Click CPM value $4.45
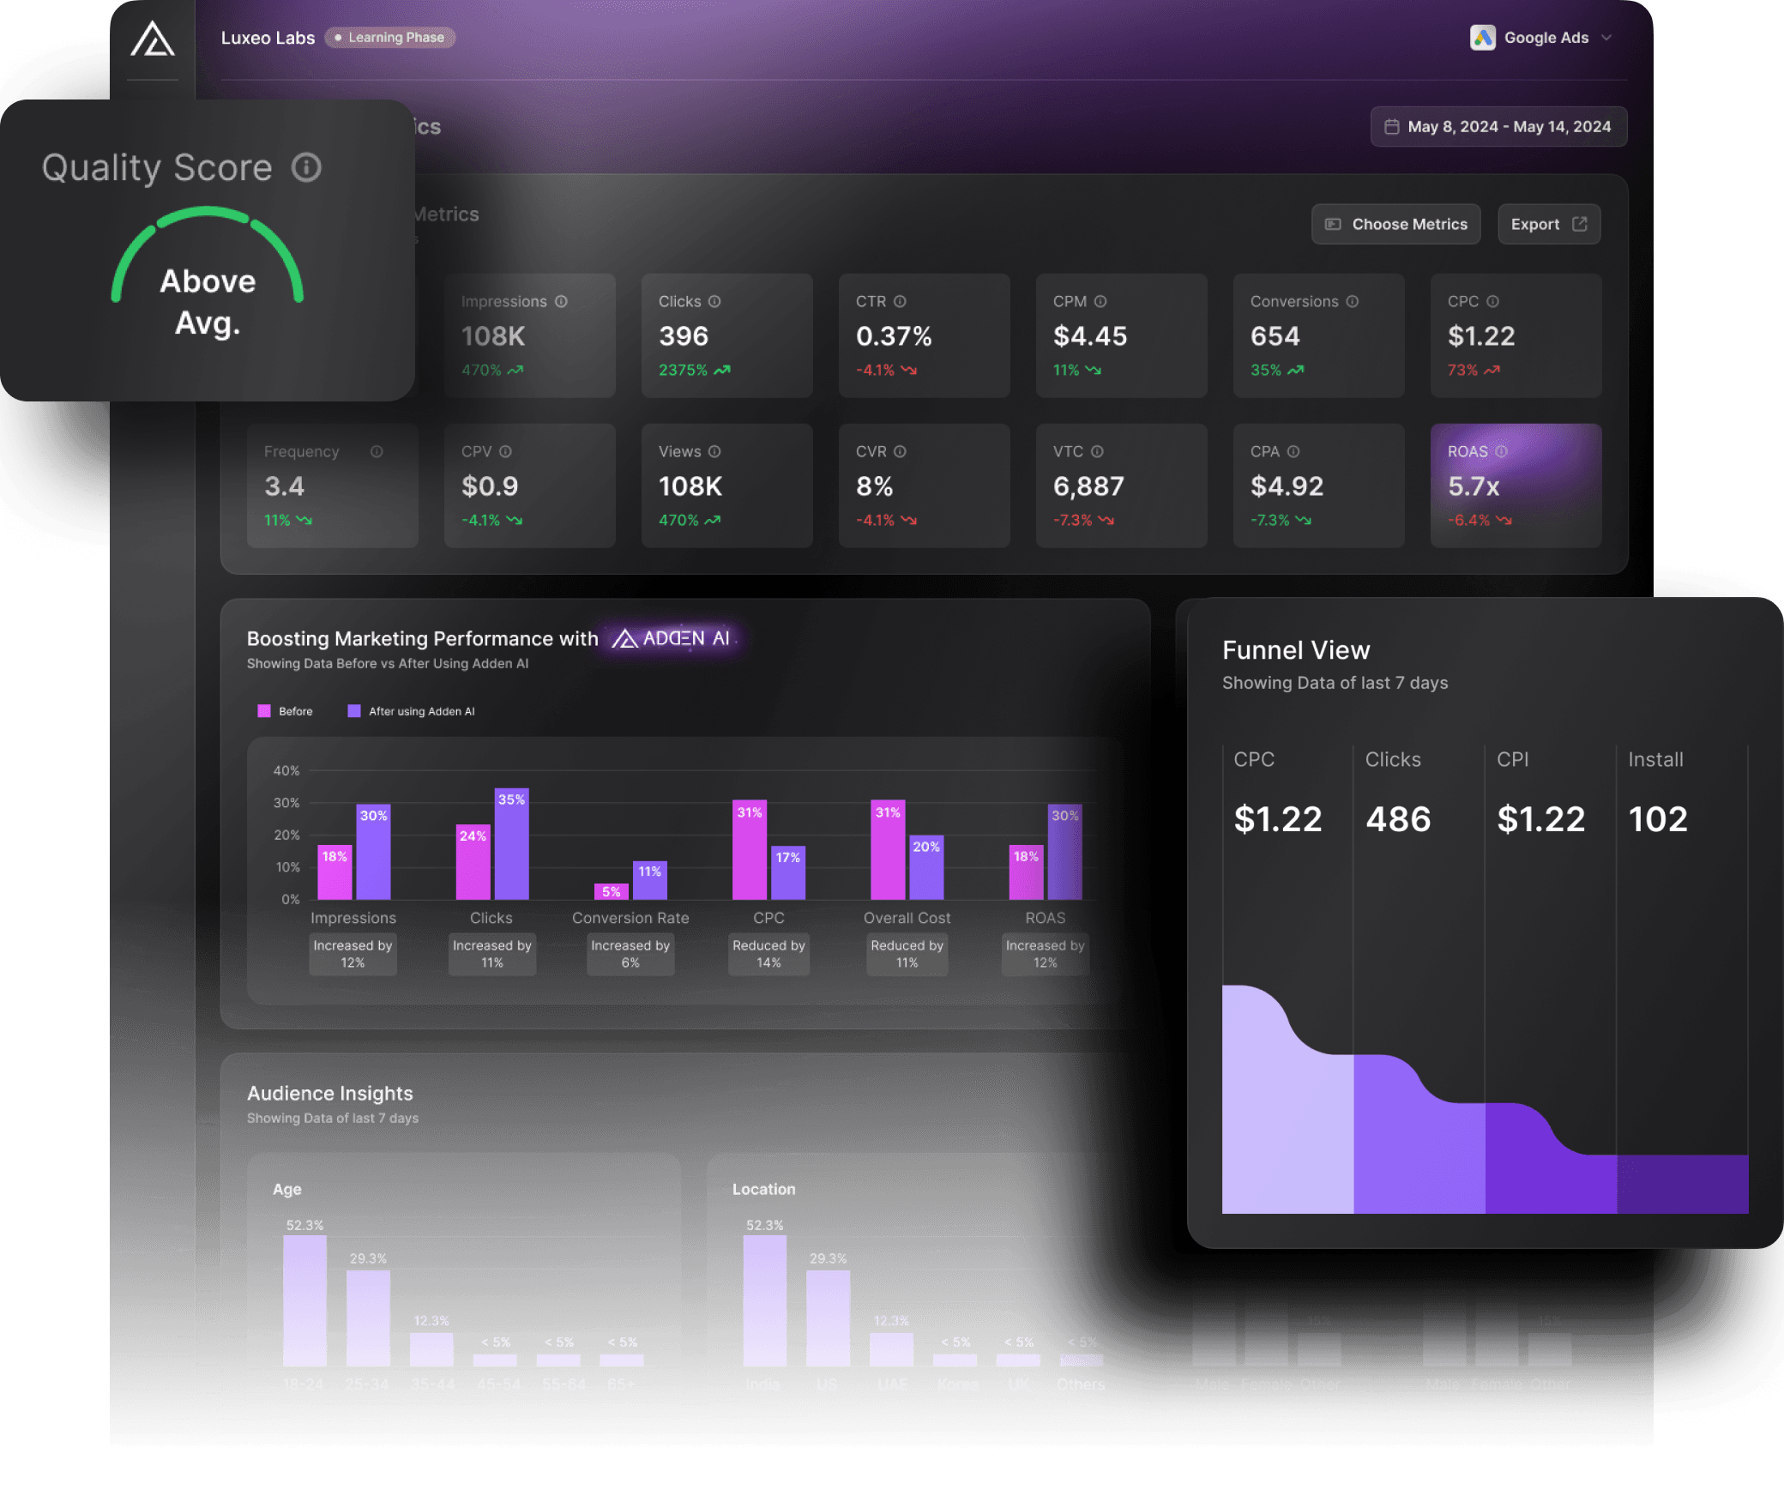Image resolution: width=1784 pixels, height=1496 pixels. [1090, 336]
